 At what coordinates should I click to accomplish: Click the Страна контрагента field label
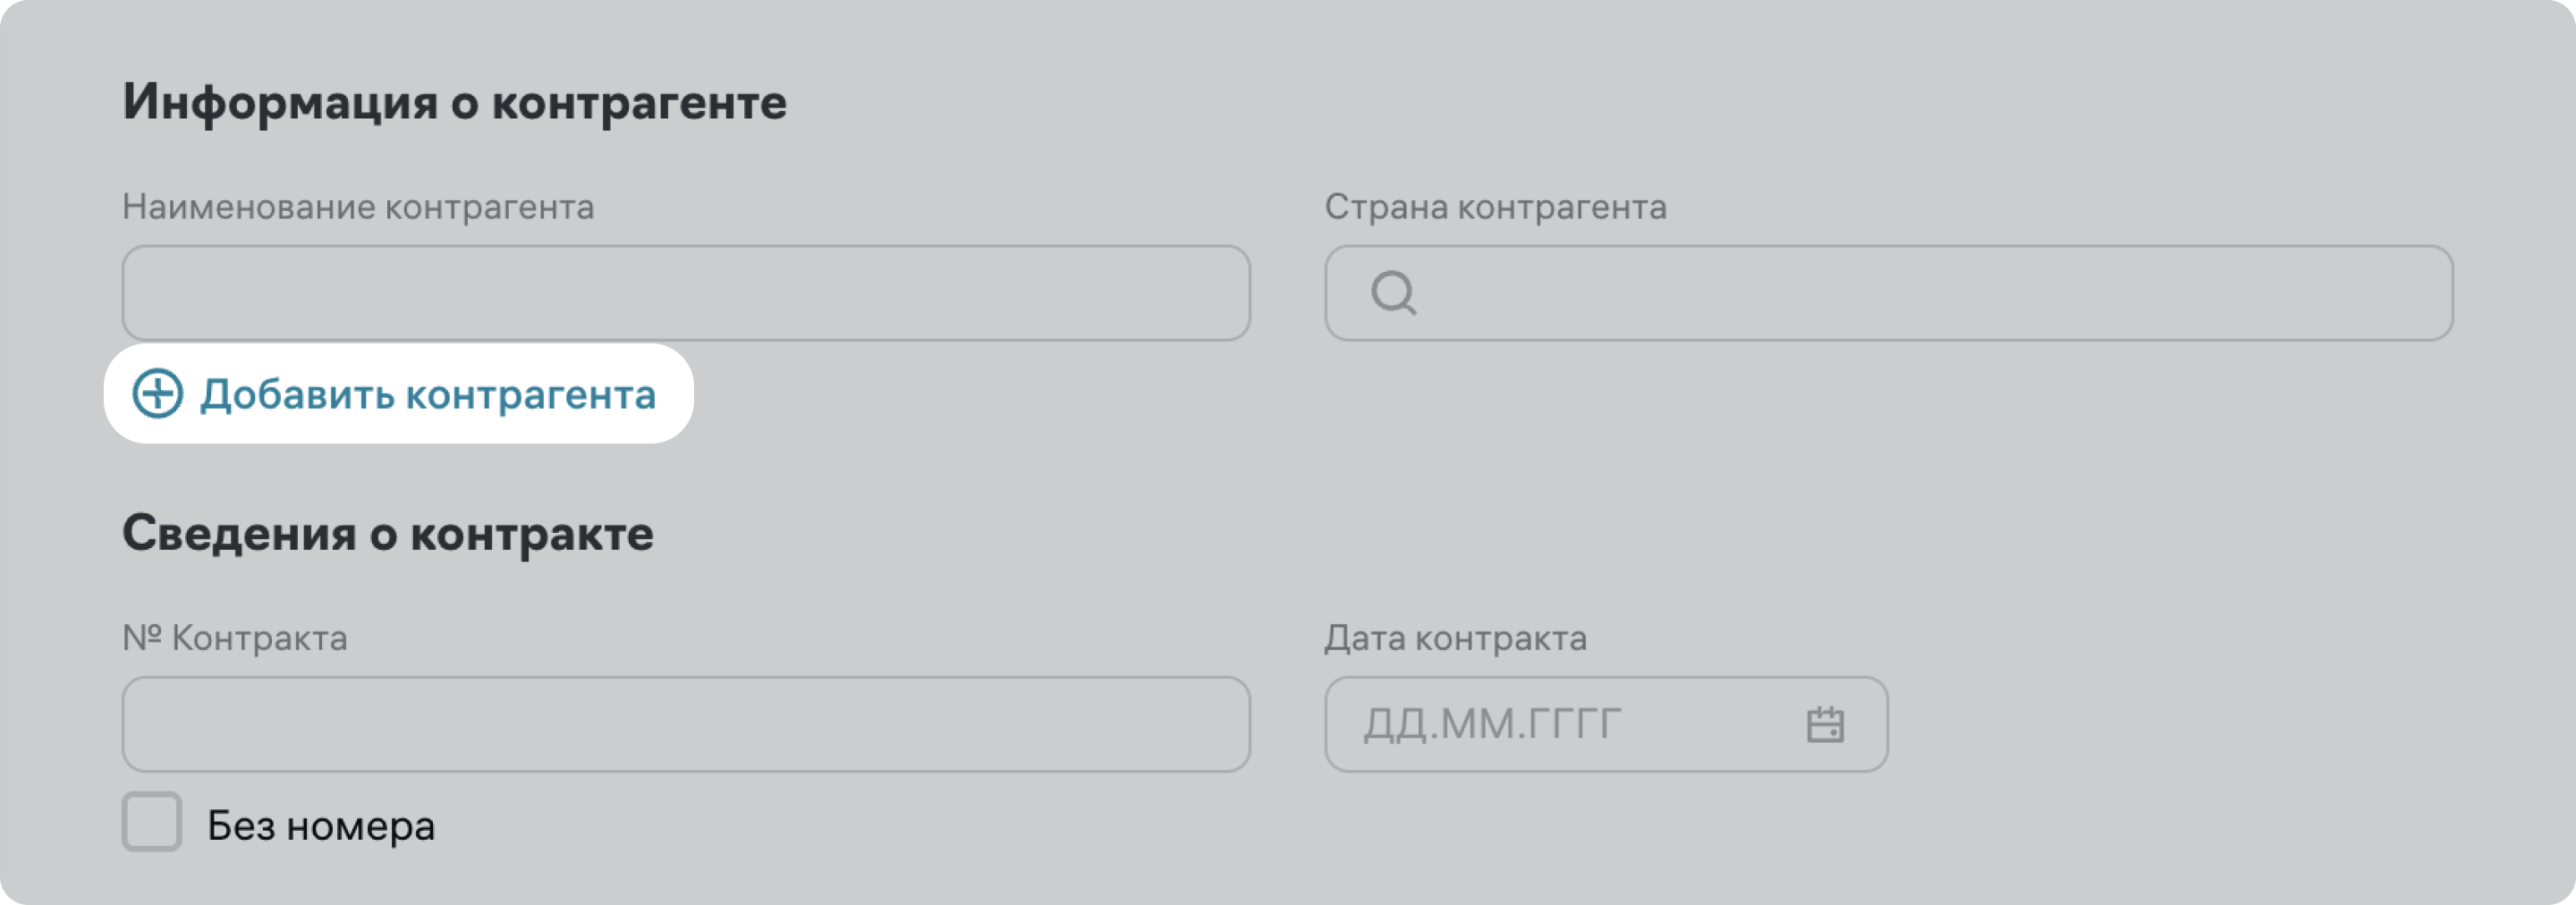pyautogui.click(x=1495, y=207)
